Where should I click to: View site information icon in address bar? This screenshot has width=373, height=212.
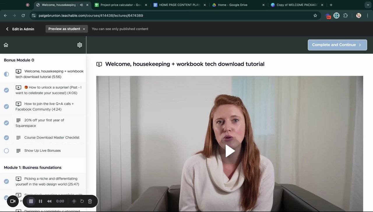click(x=34, y=15)
